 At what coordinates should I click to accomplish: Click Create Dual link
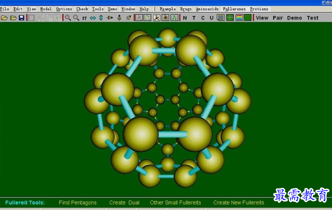tap(124, 202)
